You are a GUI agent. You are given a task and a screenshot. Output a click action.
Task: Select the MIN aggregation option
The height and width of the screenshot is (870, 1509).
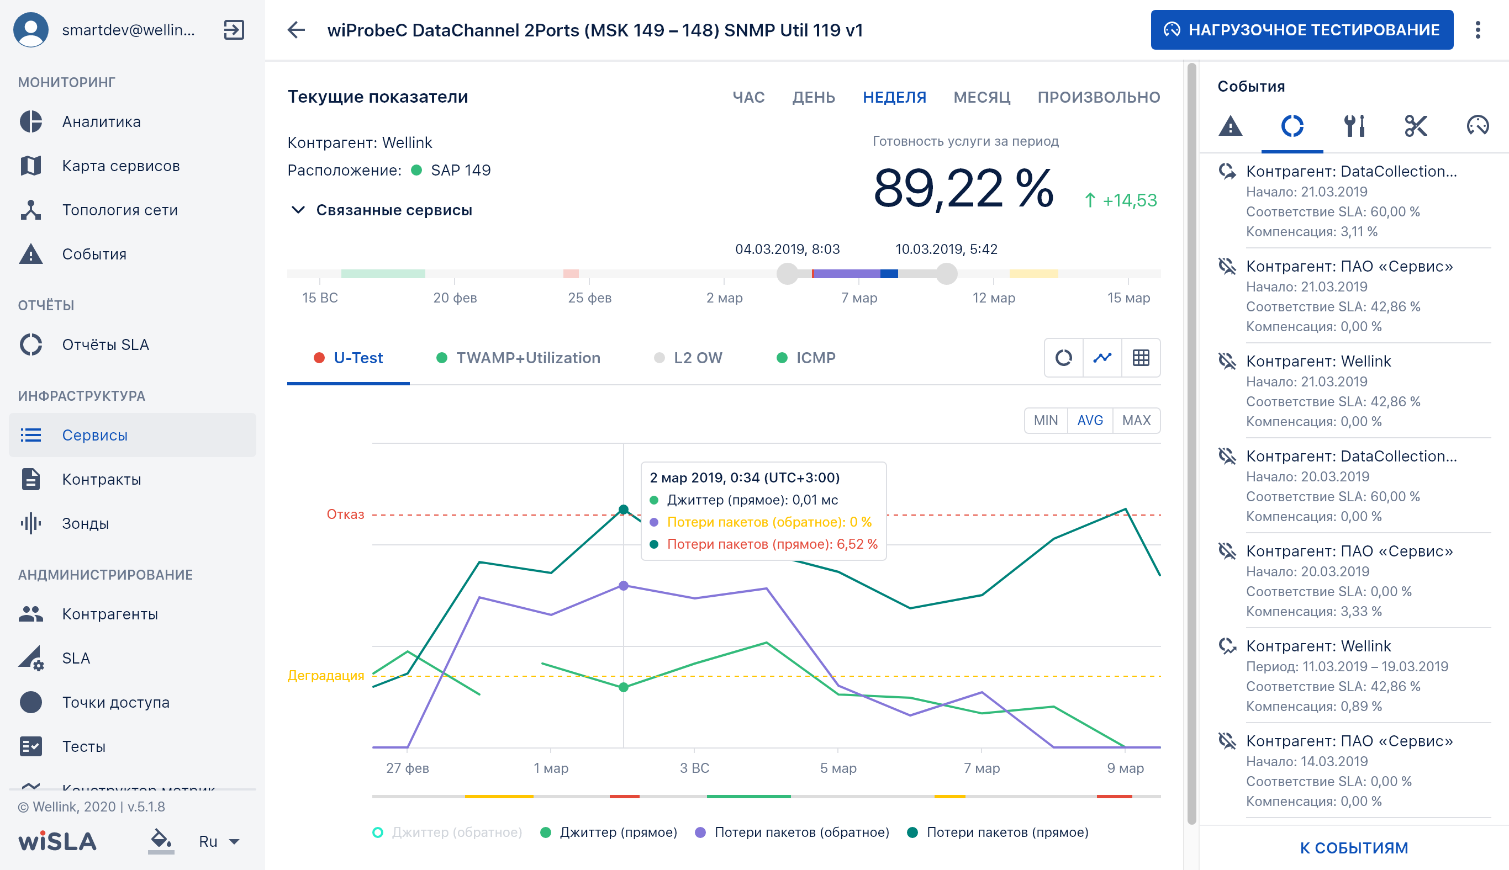pyautogui.click(x=1046, y=421)
